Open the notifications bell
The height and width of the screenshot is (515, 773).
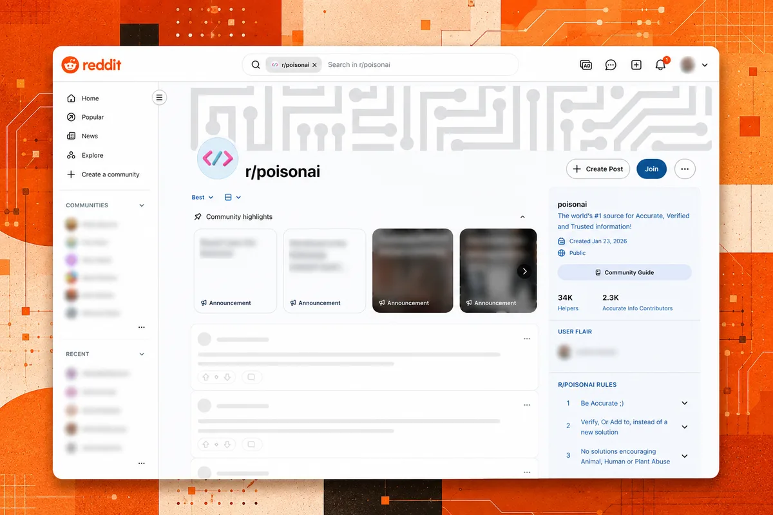660,65
